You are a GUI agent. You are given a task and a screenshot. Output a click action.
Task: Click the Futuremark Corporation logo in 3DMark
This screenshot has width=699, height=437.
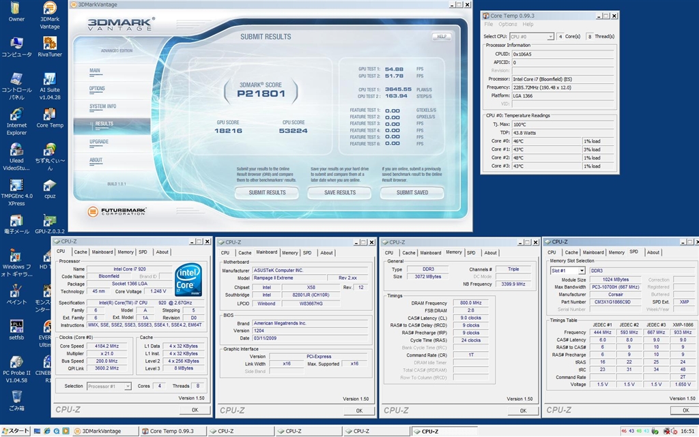[117, 211]
